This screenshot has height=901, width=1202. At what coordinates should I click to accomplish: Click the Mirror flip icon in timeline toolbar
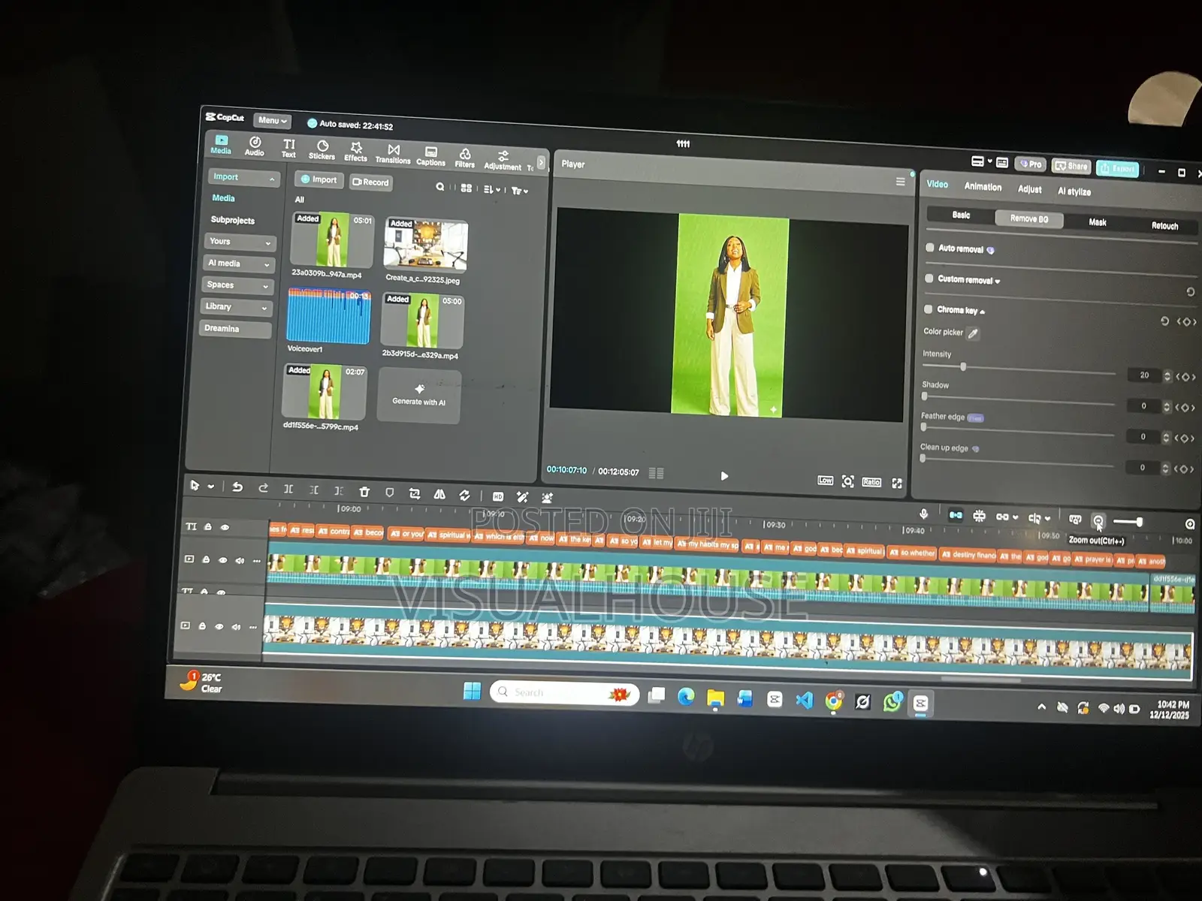tap(439, 494)
